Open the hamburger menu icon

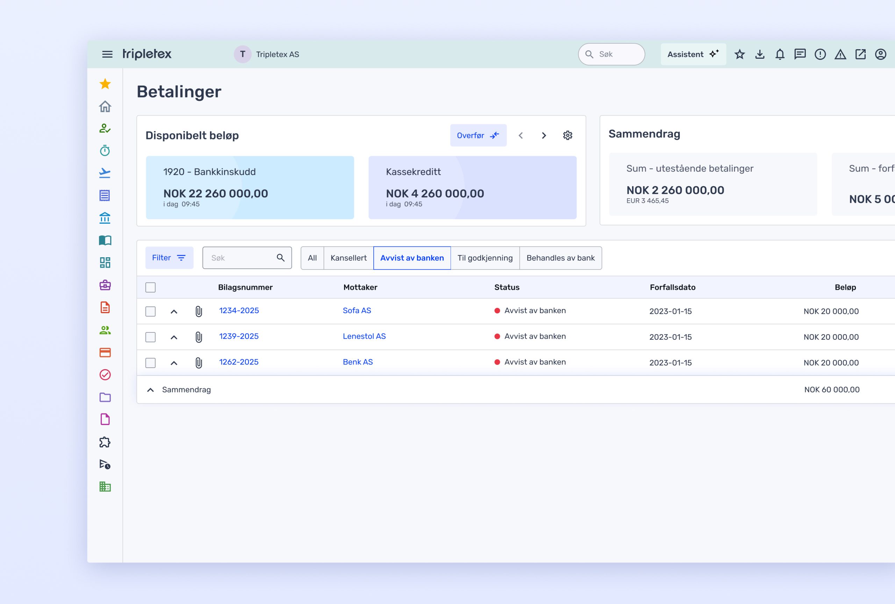(x=107, y=54)
